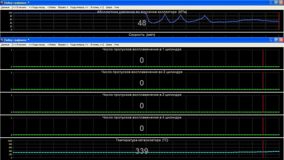284x160 pixels.
Task: Click the app icon in the upper window's title bar
Action: coord(2,2)
